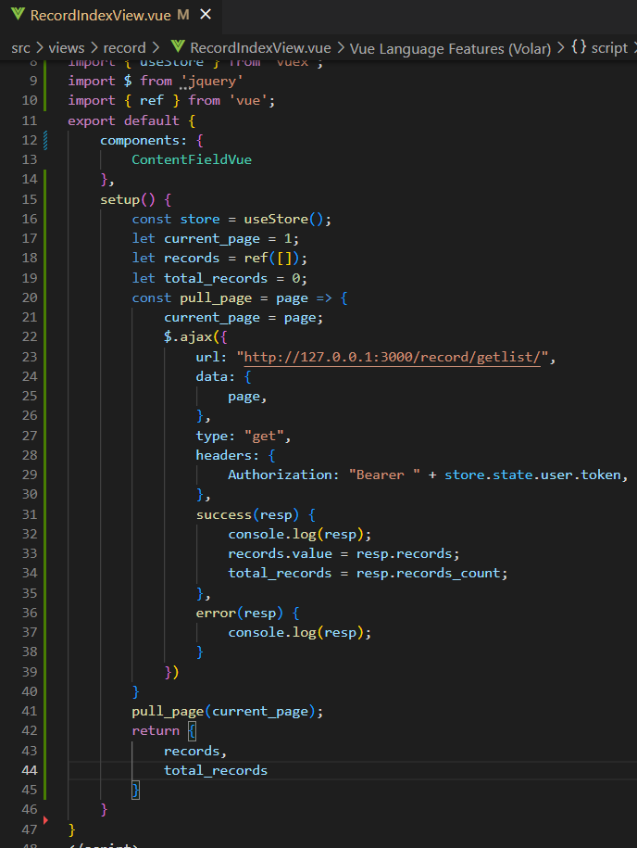Click 'store.state.user.token' expression
The height and width of the screenshot is (848, 637).
(532, 475)
